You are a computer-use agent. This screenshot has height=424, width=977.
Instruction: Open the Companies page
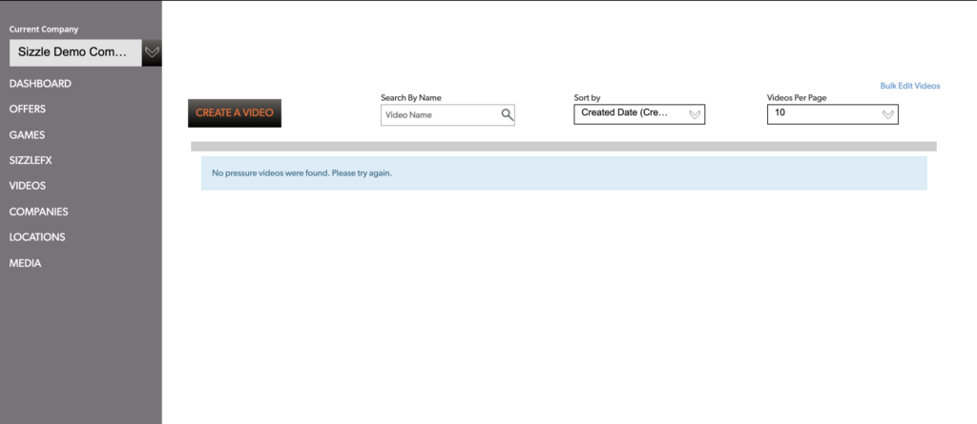38,212
